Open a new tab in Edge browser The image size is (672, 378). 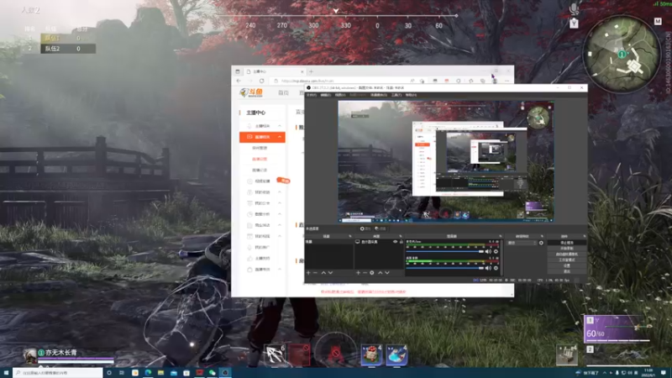coord(311,71)
